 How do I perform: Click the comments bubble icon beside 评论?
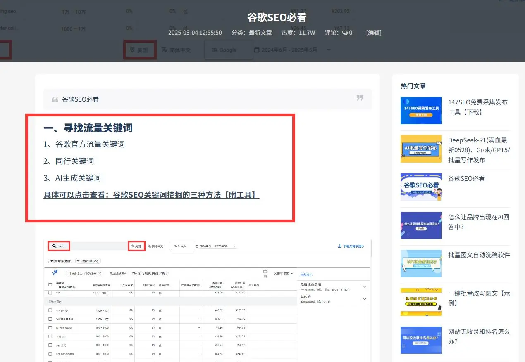click(345, 33)
